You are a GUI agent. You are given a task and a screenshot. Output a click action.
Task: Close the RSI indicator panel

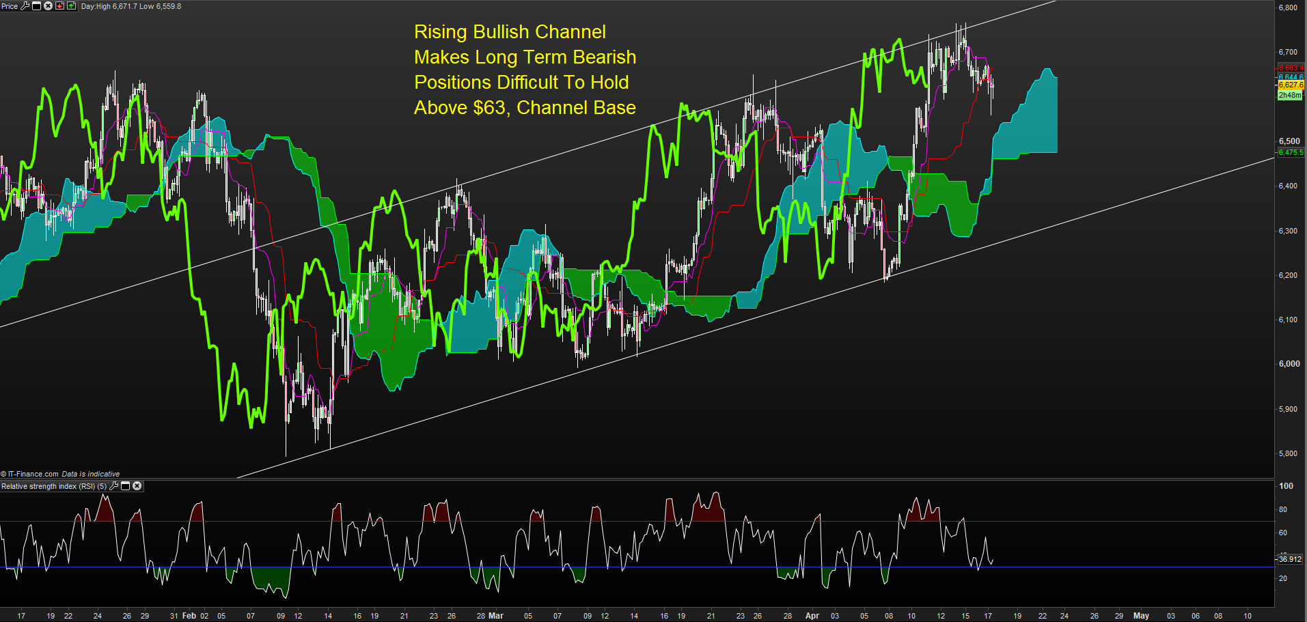(137, 486)
